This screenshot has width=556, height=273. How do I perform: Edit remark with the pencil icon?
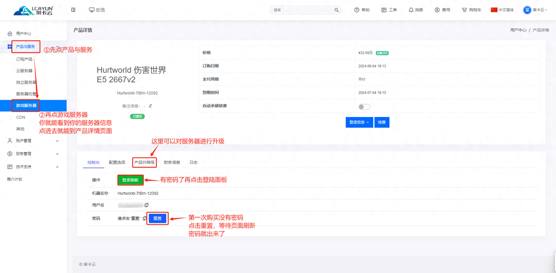[150, 106]
